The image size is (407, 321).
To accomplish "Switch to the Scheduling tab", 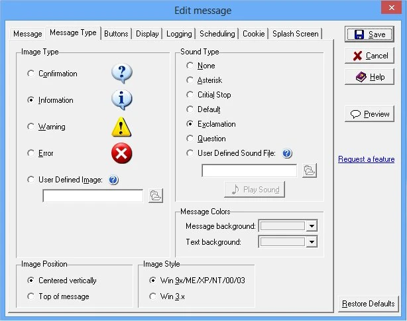I will [217, 34].
